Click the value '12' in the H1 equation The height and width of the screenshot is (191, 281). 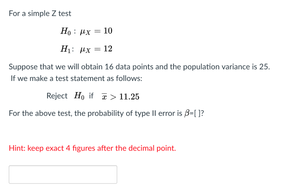[x=108, y=49]
